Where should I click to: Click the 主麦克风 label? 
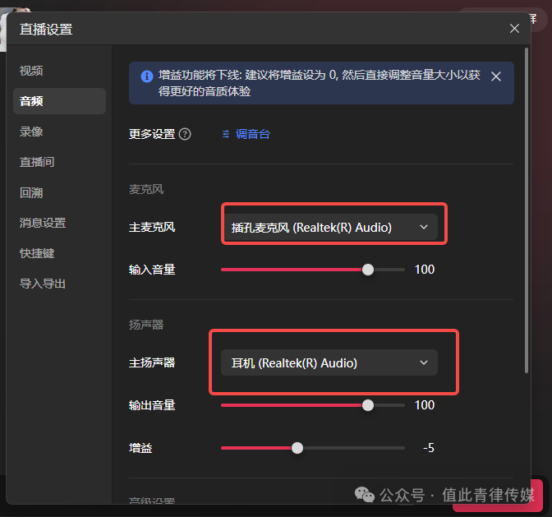(x=152, y=227)
